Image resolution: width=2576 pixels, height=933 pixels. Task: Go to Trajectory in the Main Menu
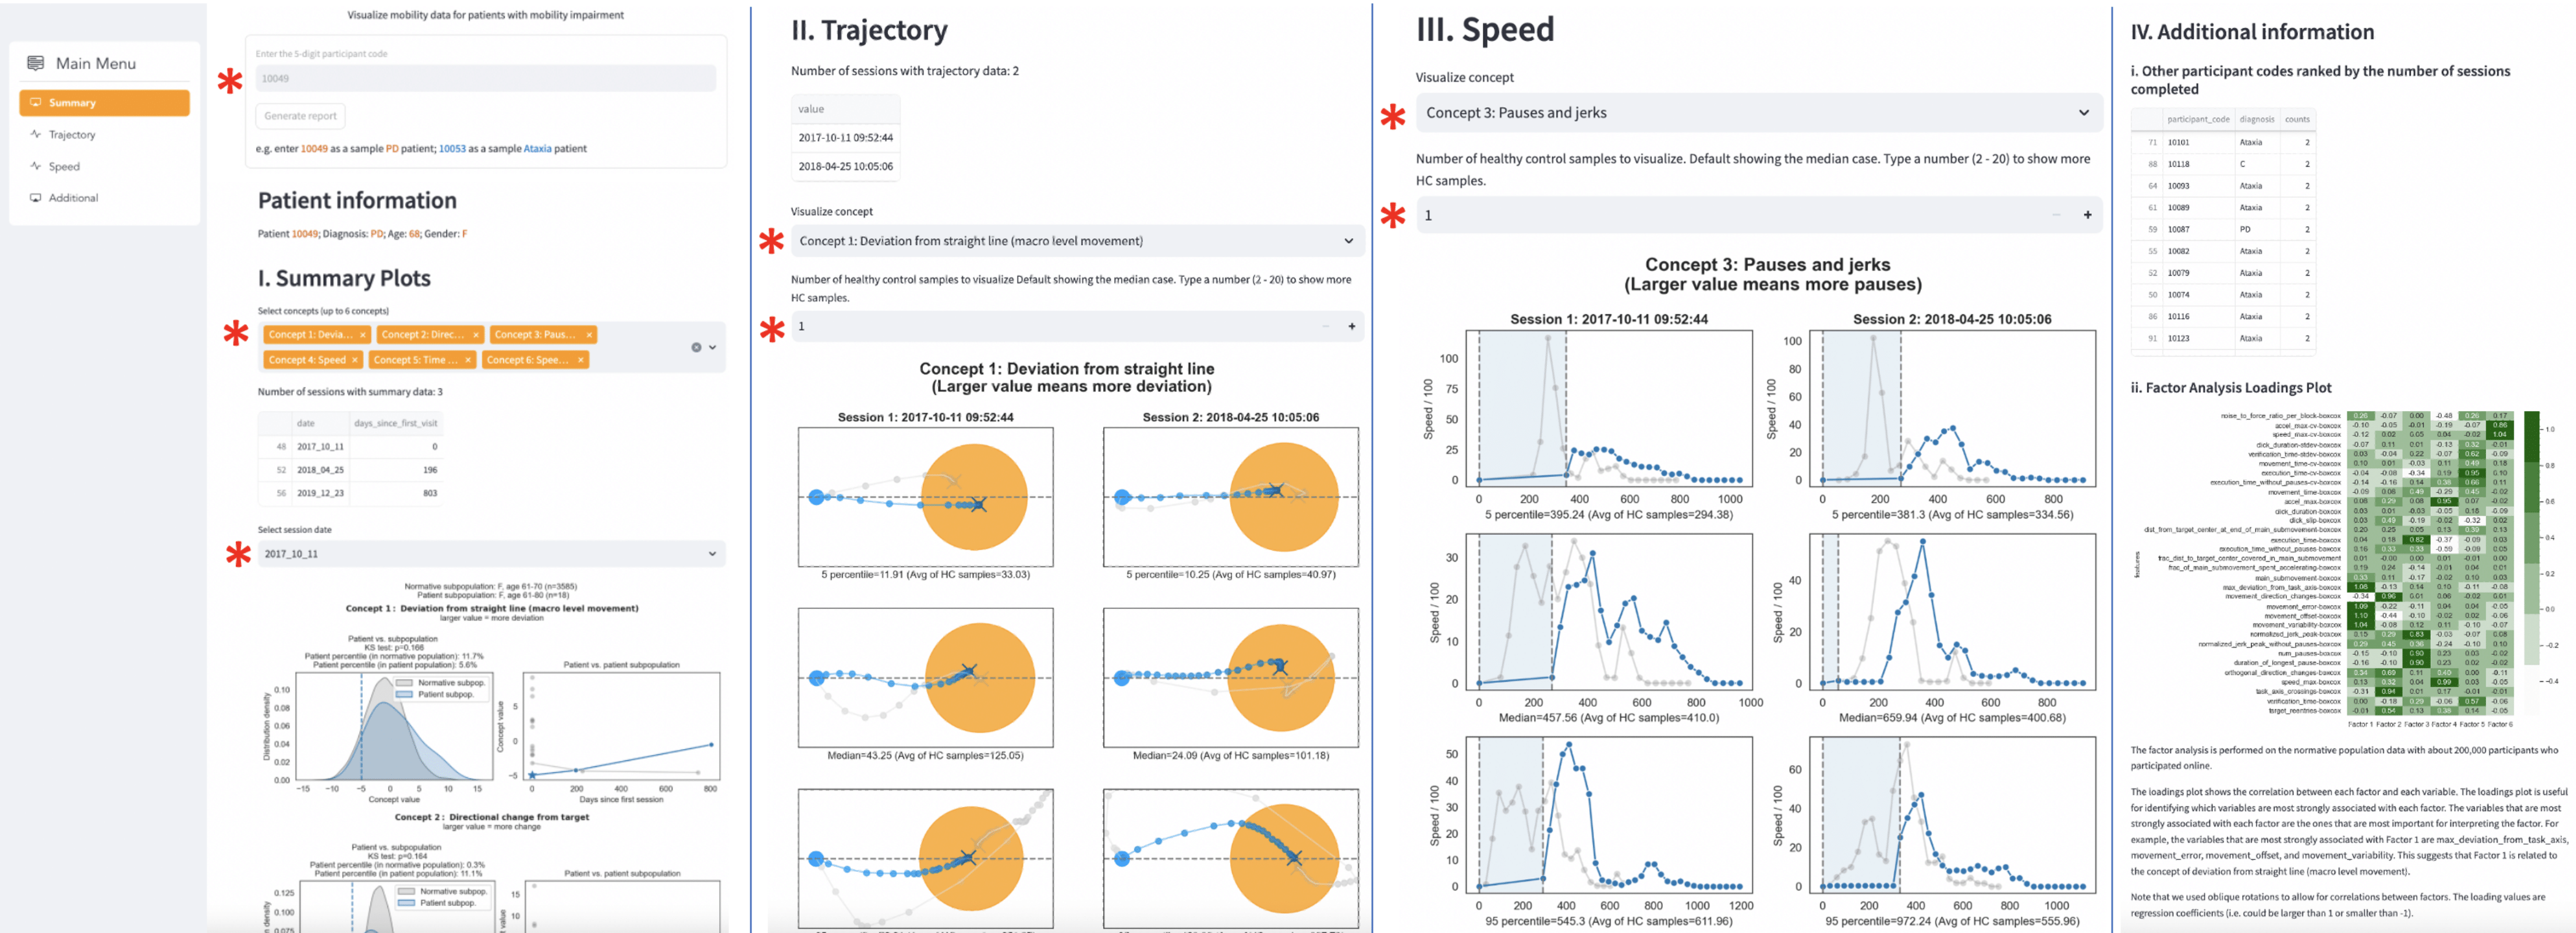(71, 135)
